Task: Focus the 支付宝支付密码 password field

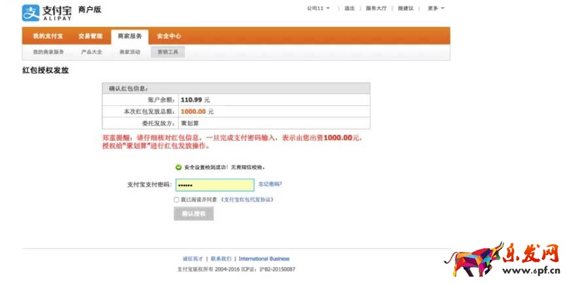Action: pos(214,185)
